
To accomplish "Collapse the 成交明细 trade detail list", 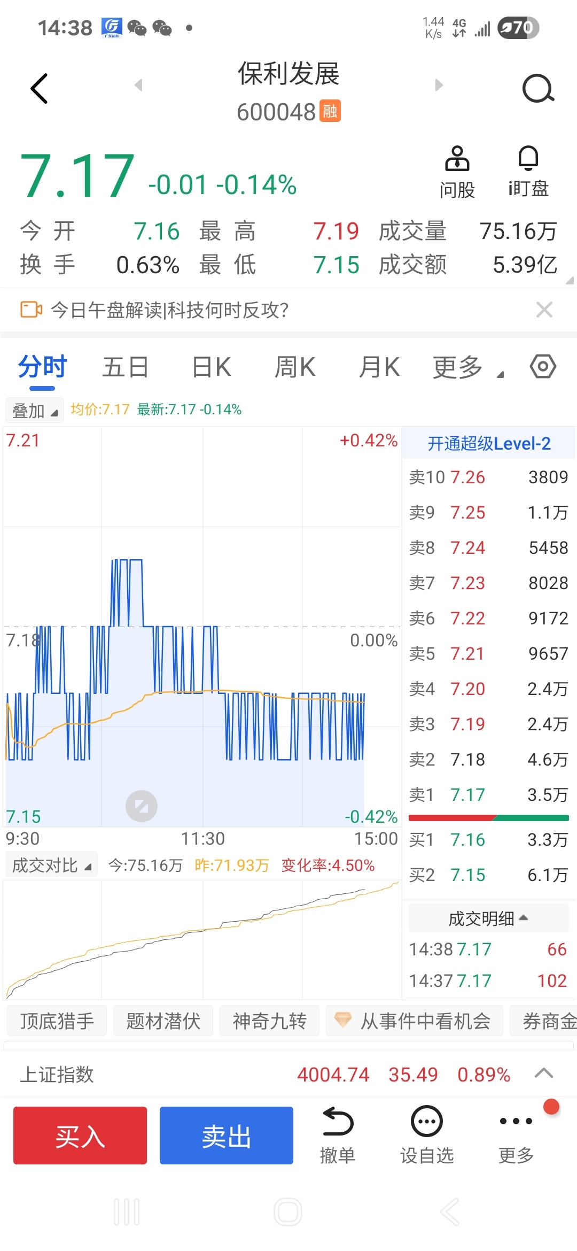I will [488, 918].
